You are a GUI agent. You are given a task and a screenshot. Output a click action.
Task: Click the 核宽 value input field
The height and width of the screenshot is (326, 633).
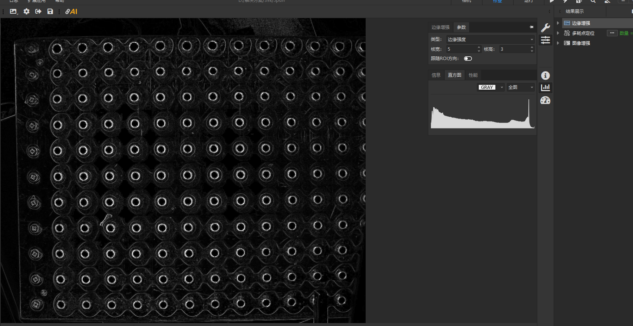461,49
